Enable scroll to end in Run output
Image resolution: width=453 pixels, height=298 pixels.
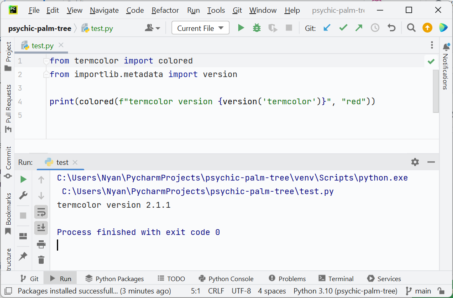click(x=41, y=228)
